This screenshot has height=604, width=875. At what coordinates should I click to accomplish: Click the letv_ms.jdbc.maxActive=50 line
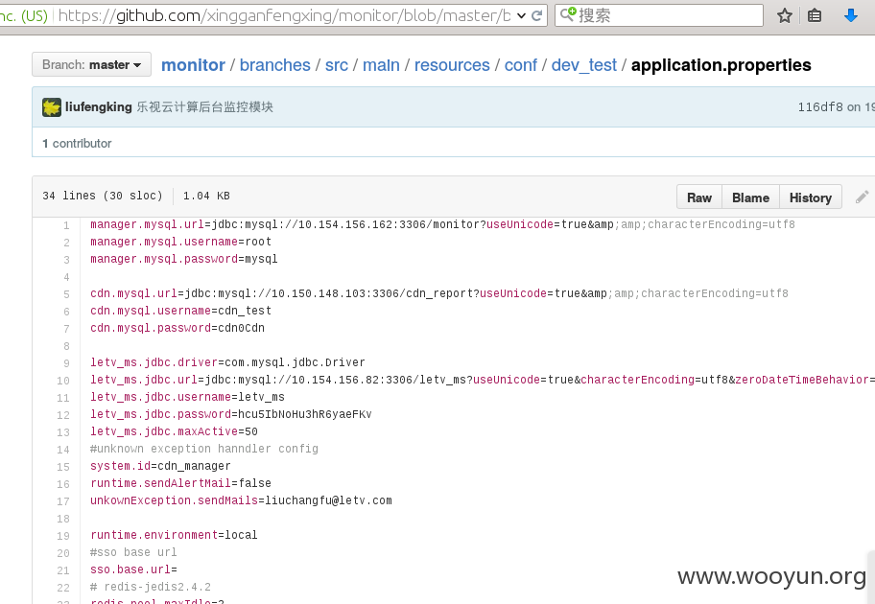tap(174, 431)
